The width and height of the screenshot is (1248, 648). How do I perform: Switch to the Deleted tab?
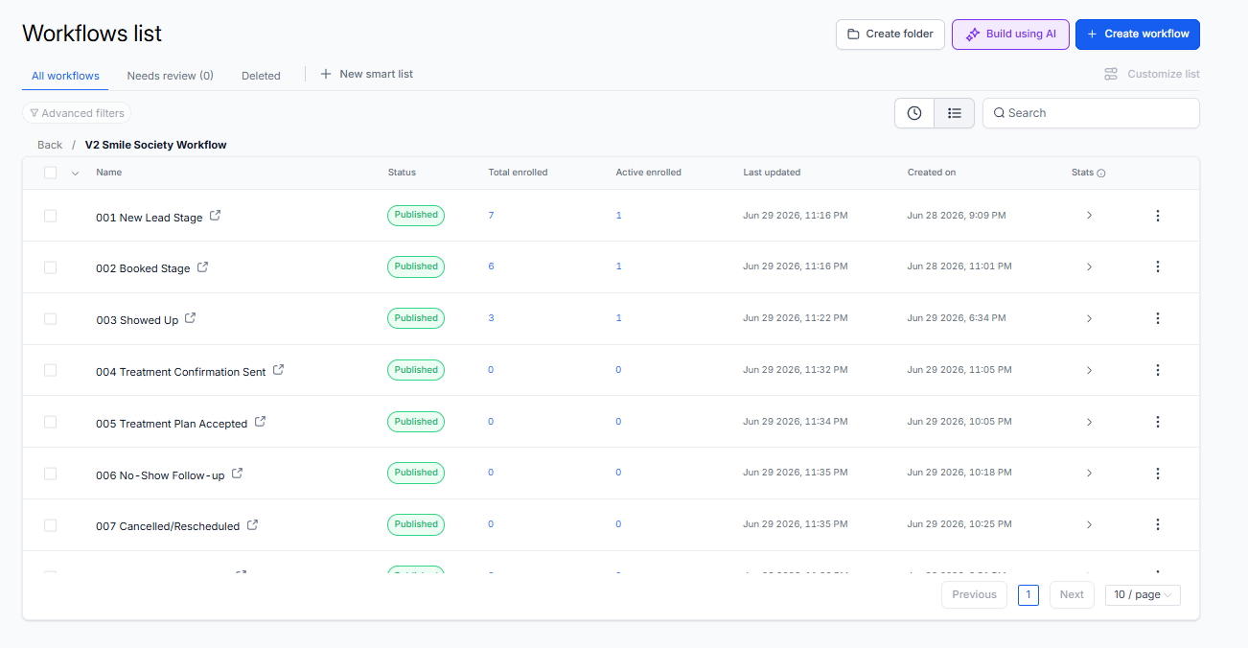pos(261,76)
